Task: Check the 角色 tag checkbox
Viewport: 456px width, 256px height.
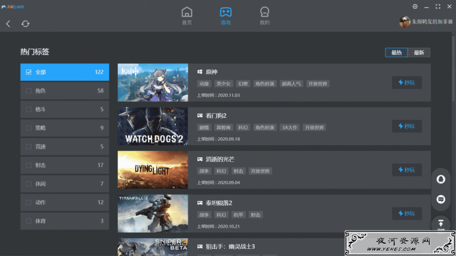Action: 28,91
